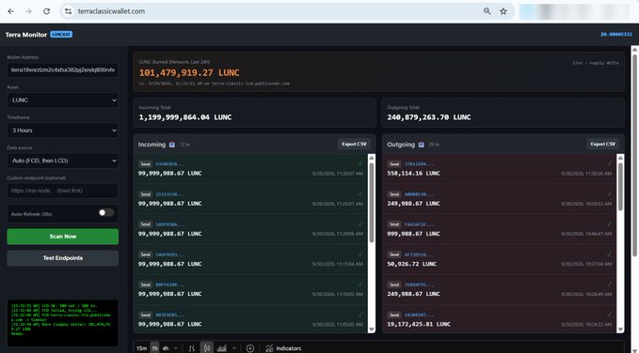639x353 pixels.
Task: Open hash link of incoming 11:15:04 AM transaction
Action: click(170, 254)
